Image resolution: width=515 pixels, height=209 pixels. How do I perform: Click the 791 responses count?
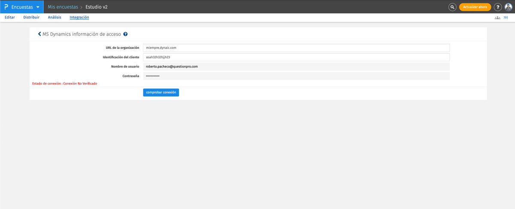coord(506,18)
